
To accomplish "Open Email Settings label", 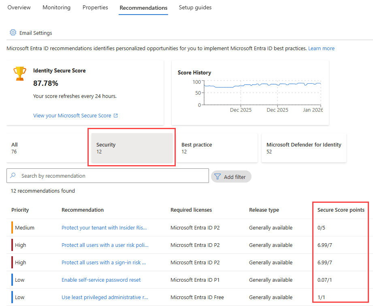I will pos(36,33).
